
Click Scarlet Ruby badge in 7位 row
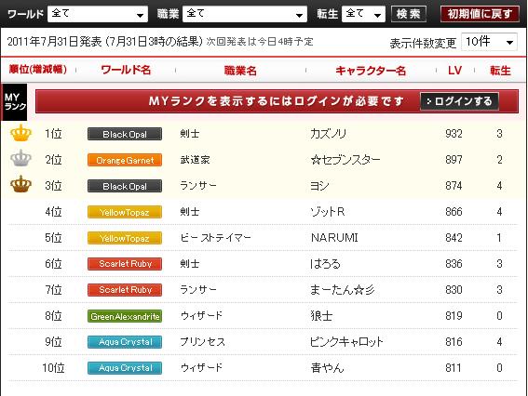(125, 290)
